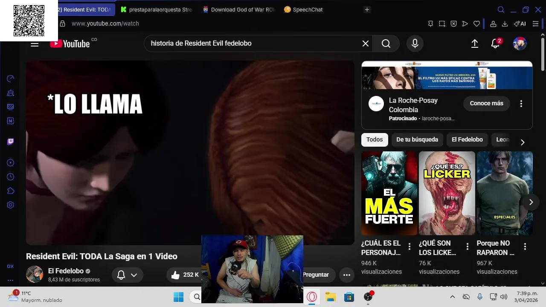
Task: Open La Roche-Posay ad options menu
Action: click(521, 103)
